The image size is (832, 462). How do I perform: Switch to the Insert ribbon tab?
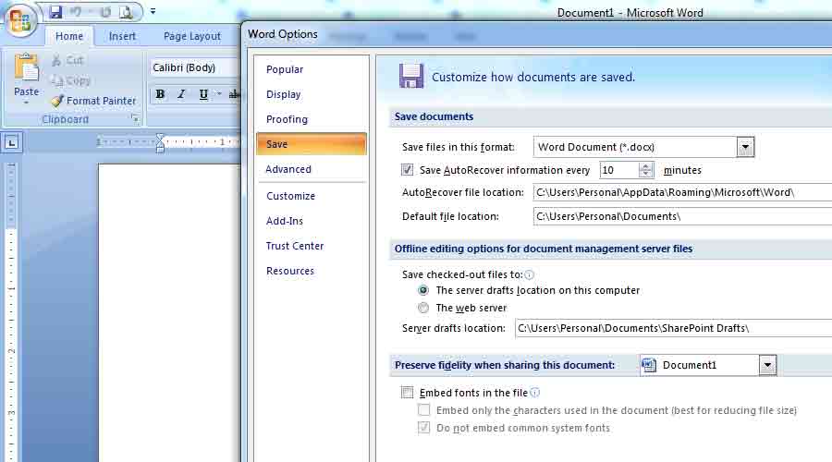(x=122, y=36)
